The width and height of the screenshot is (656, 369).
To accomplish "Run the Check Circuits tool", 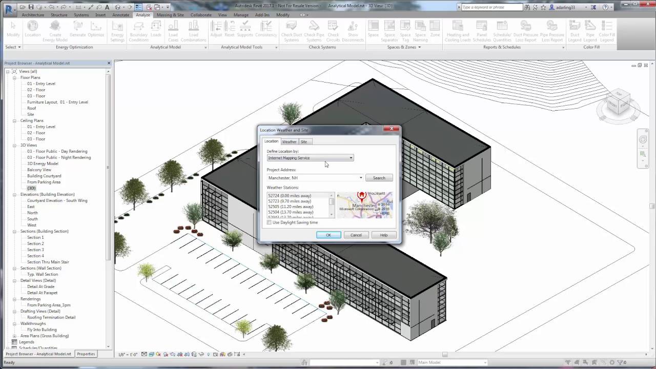I will coord(333,29).
